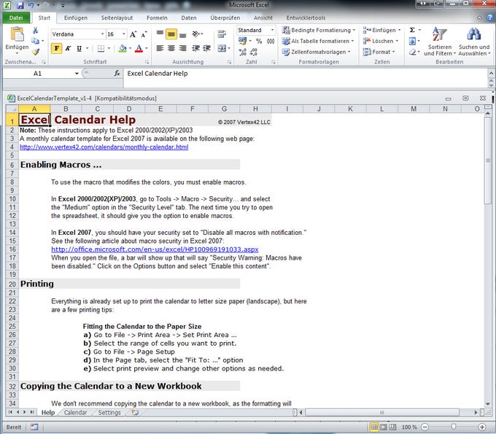The image size is (496, 434).
Task: Click the AutoSum sigma icon
Action: pos(412,30)
